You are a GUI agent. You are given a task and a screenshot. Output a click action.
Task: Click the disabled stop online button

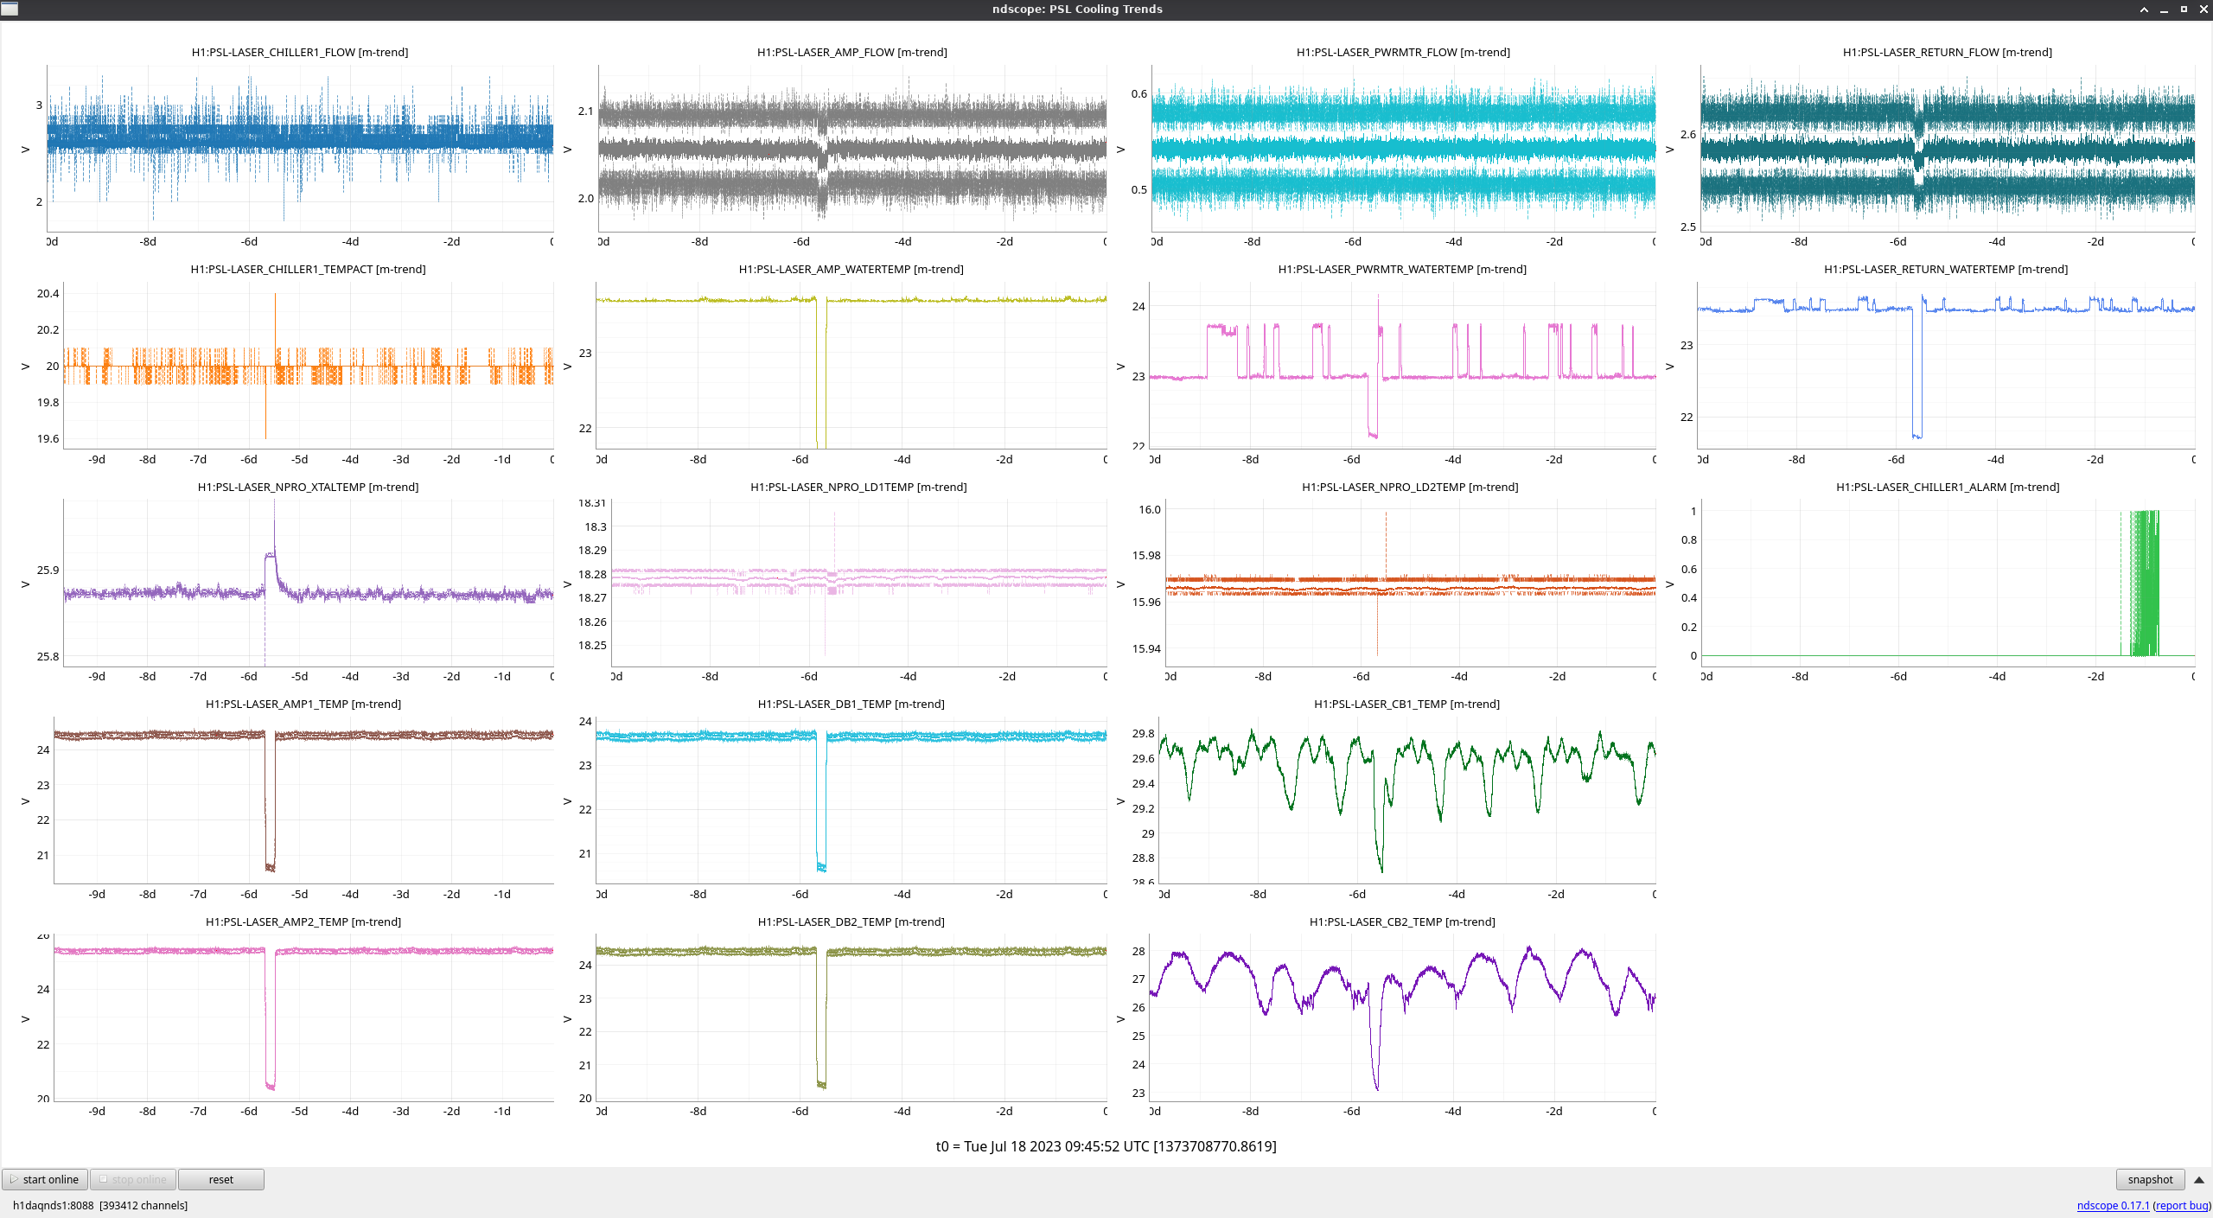[x=133, y=1179]
